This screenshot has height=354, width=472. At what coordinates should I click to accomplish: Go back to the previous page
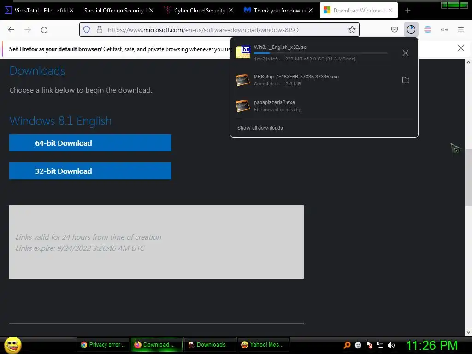(11, 29)
